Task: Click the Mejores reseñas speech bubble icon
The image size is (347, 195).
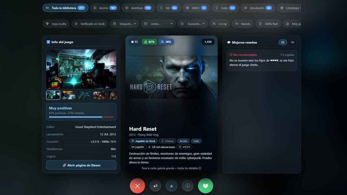Action: tap(229, 42)
